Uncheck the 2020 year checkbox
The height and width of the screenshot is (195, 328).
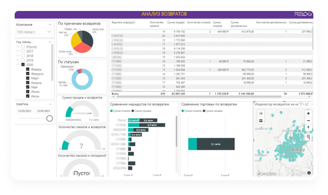click(x=23, y=65)
